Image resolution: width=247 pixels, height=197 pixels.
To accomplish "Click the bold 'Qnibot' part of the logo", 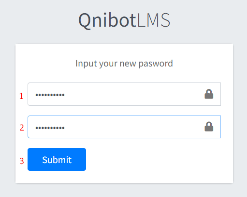I will [107, 20].
